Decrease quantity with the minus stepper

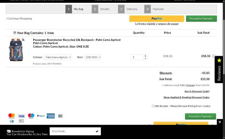point(145,59)
